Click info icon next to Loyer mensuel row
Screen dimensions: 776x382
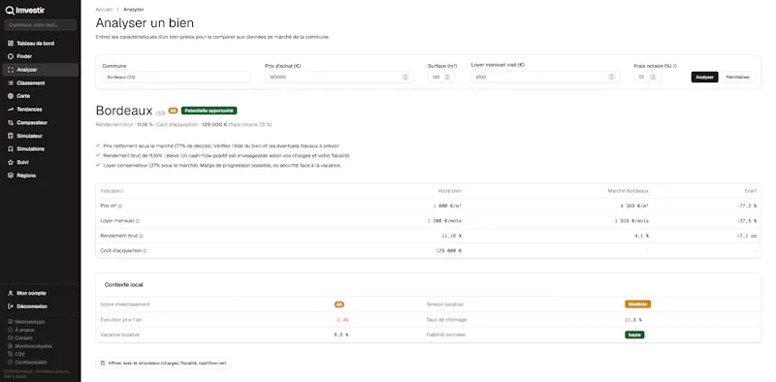[x=138, y=221]
